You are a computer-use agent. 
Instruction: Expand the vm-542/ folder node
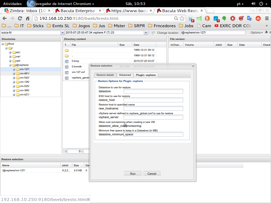tap(14, 78)
